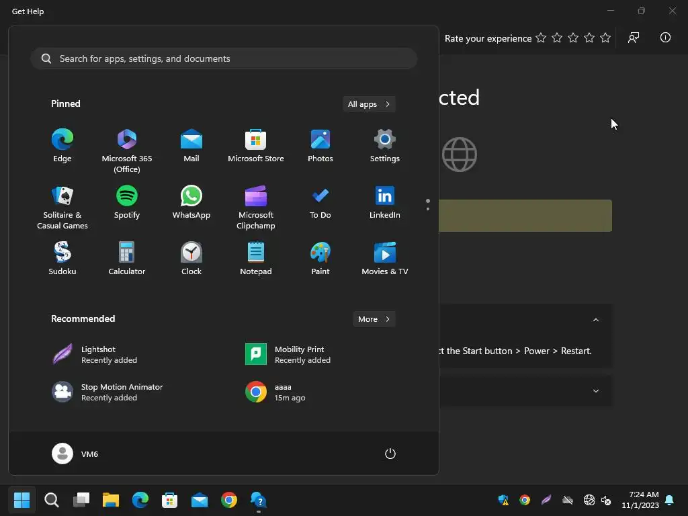
Task: Open WhatsApp
Action: (x=191, y=203)
